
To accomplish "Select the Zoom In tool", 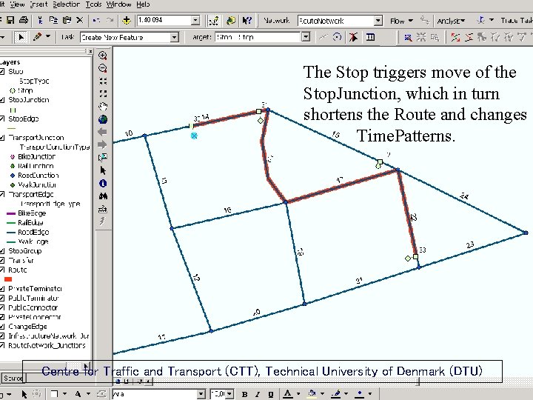I will click(x=103, y=56).
